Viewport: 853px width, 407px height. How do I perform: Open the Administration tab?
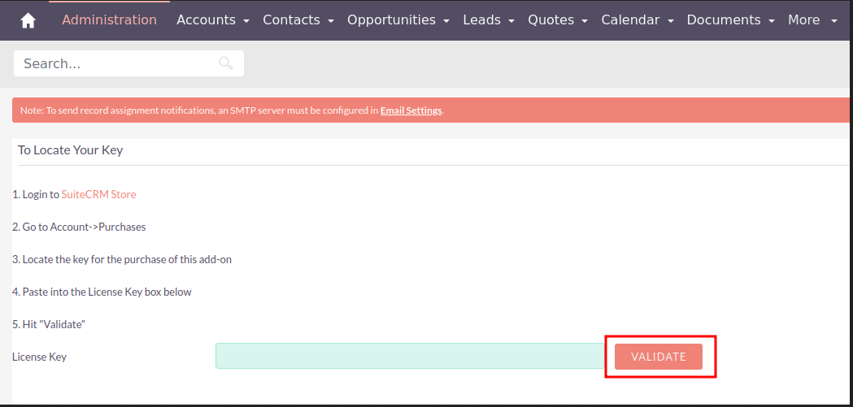tap(109, 19)
